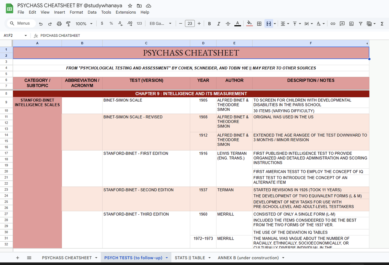Open the View menu
The height and width of the screenshot is (265, 389).
tap(45, 12)
